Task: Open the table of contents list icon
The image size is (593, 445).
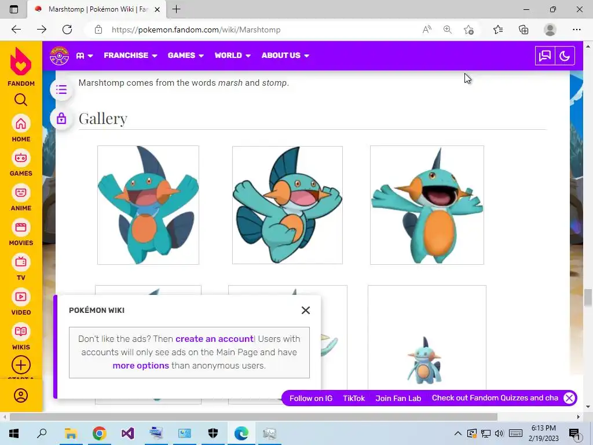Action: [61, 90]
